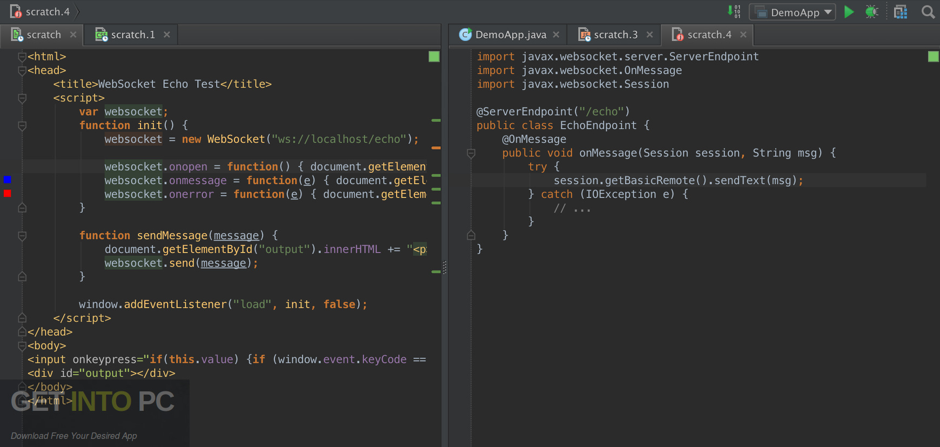Collapse the <script> block fold
Image resolution: width=940 pixels, height=447 pixels.
[22, 98]
